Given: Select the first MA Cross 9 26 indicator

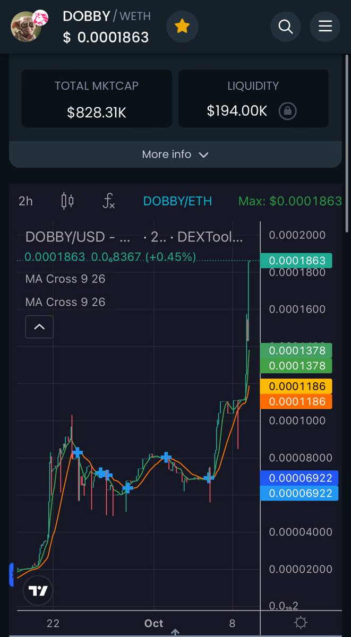Looking at the screenshot, I should point(65,279).
